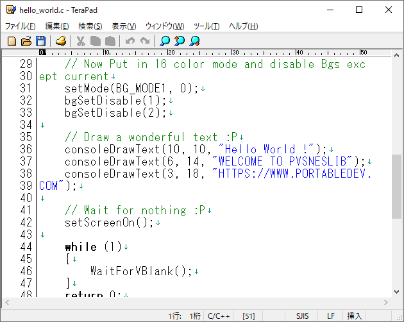
Task: Click the line "bgSetDisable(2);"
Action: tap(115, 113)
